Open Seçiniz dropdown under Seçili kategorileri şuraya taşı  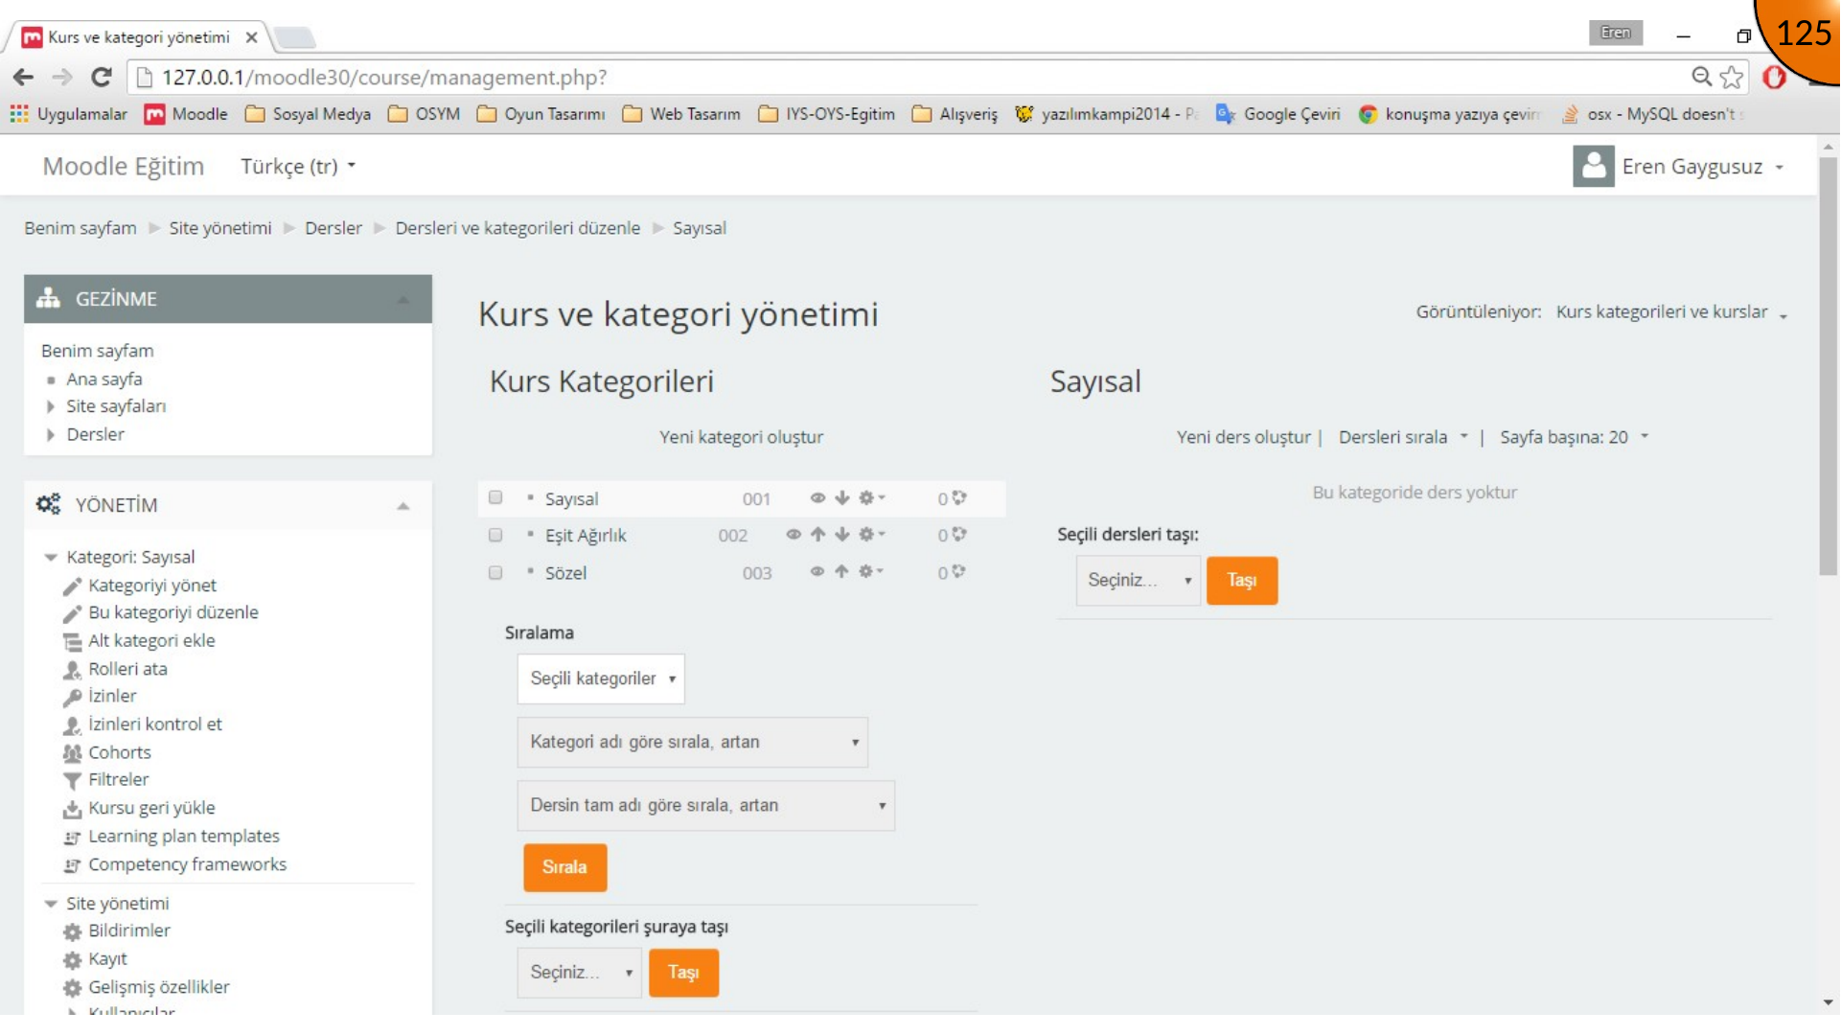[579, 973]
